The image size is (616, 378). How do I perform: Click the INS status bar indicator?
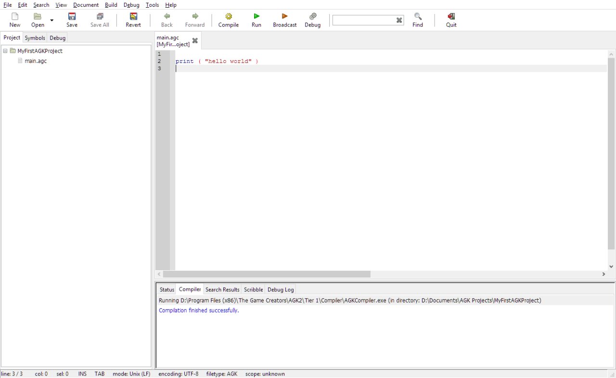82,374
